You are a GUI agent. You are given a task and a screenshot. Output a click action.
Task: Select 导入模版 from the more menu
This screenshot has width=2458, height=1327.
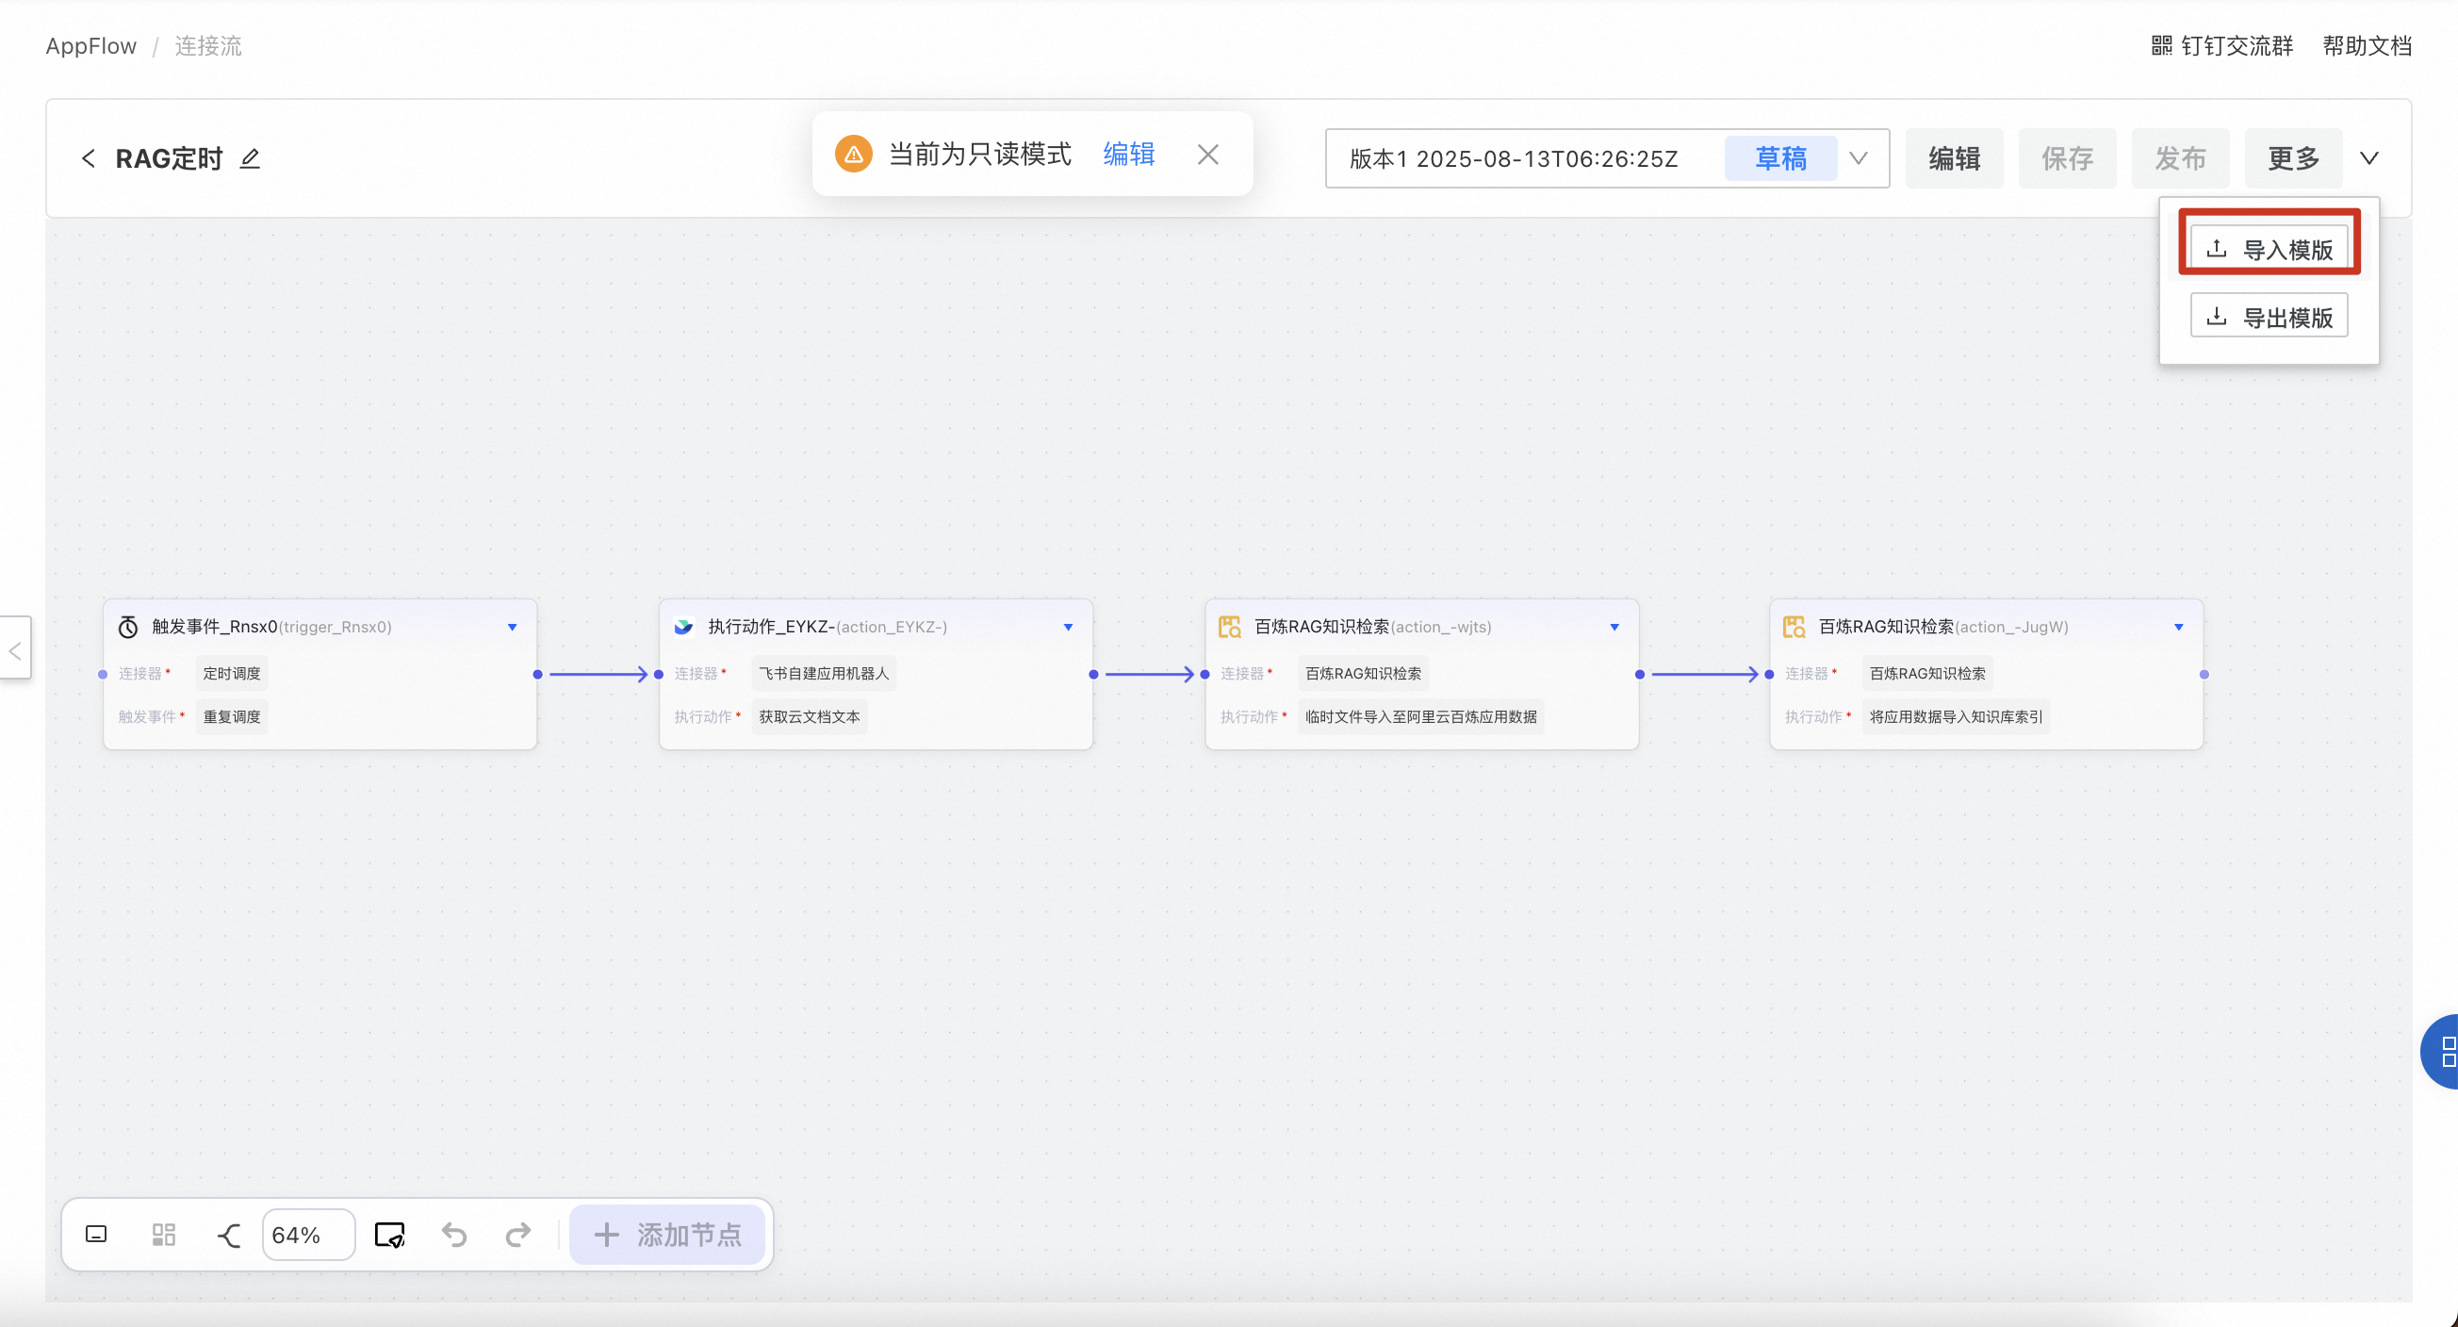point(2270,249)
